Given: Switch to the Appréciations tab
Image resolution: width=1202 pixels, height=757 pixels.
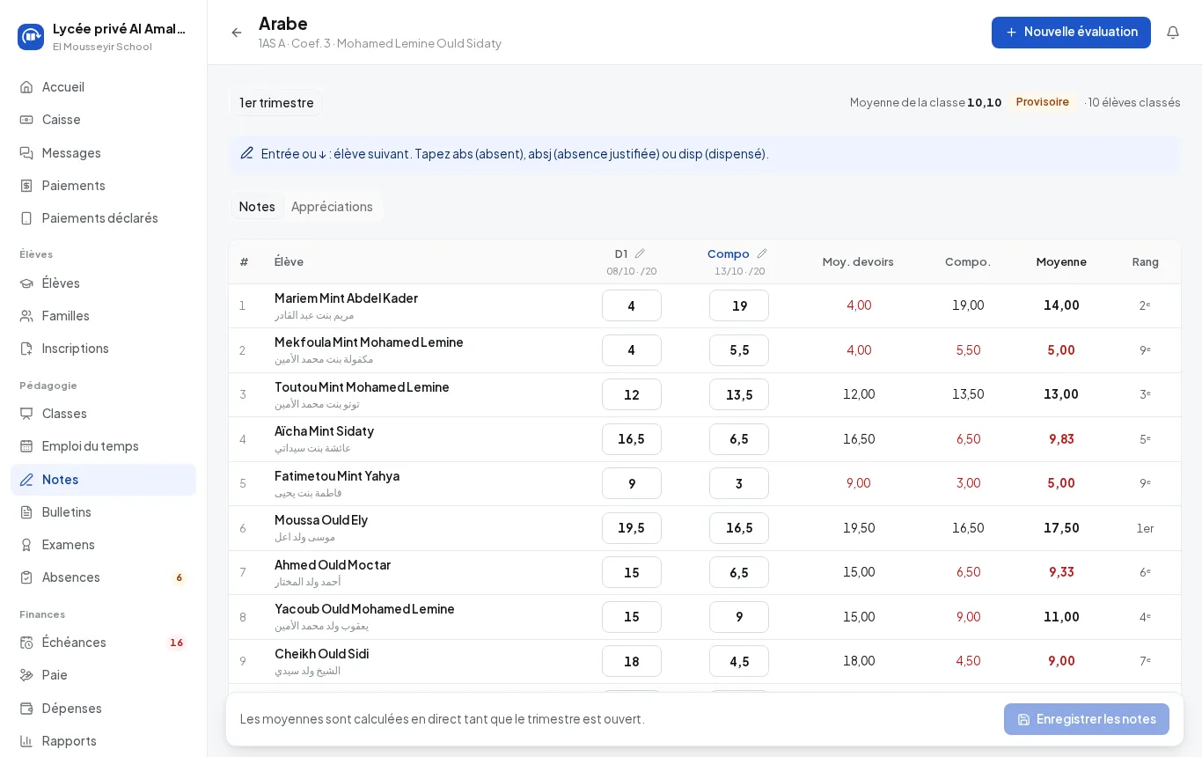Looking at the screenshot, I should coord(332,207).
